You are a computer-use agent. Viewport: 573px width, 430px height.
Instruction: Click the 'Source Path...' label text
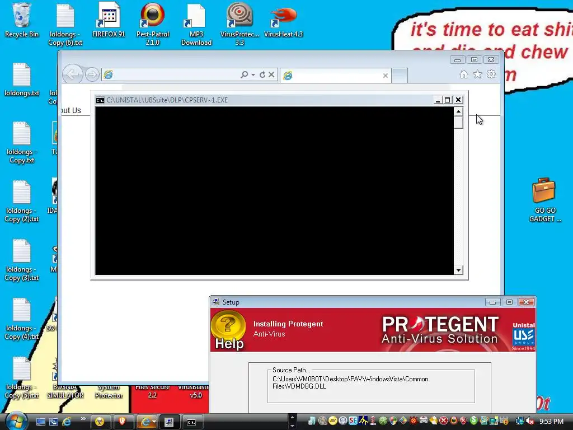pyautogui.click(x=291, y=370)
